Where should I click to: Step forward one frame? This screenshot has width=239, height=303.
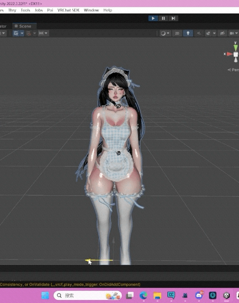click(173, 18)
